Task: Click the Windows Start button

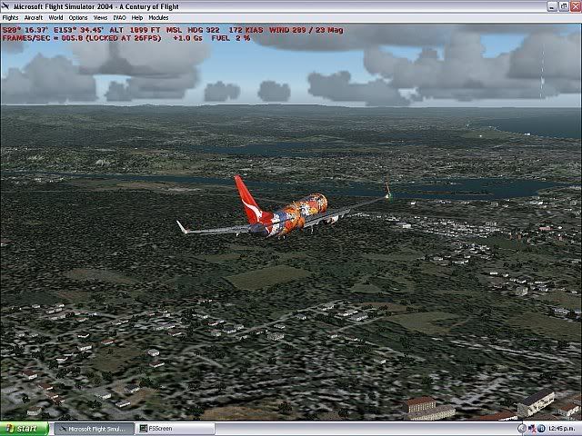Action: 22,428
